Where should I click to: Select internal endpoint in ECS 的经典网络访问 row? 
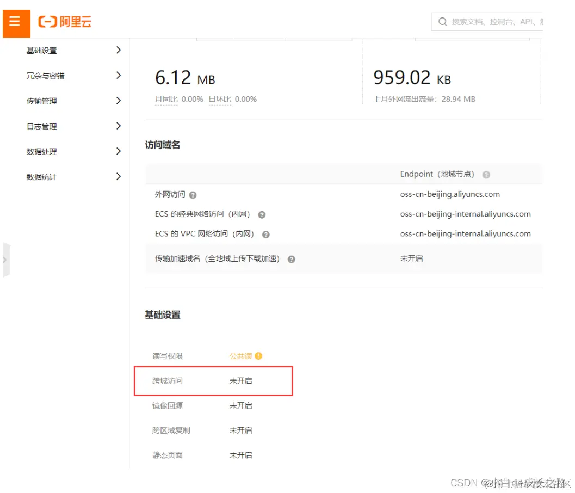465,214
